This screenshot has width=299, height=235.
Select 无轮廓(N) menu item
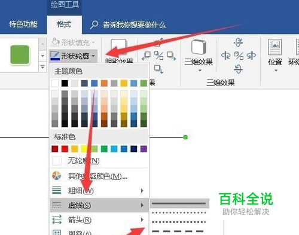99,161
